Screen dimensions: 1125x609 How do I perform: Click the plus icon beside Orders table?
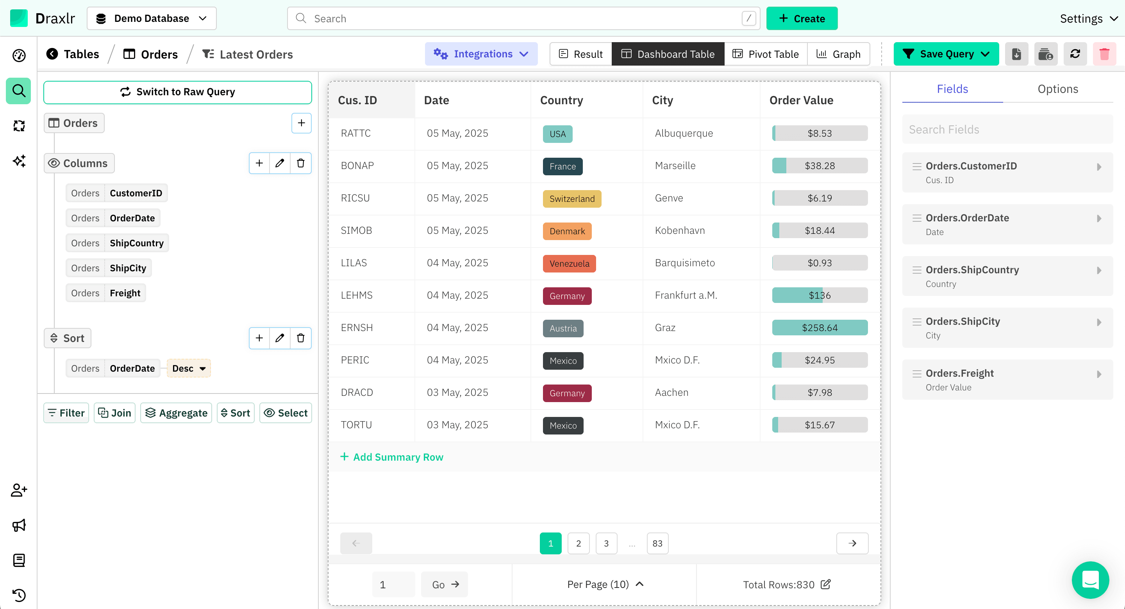click(x=301, y=123)
